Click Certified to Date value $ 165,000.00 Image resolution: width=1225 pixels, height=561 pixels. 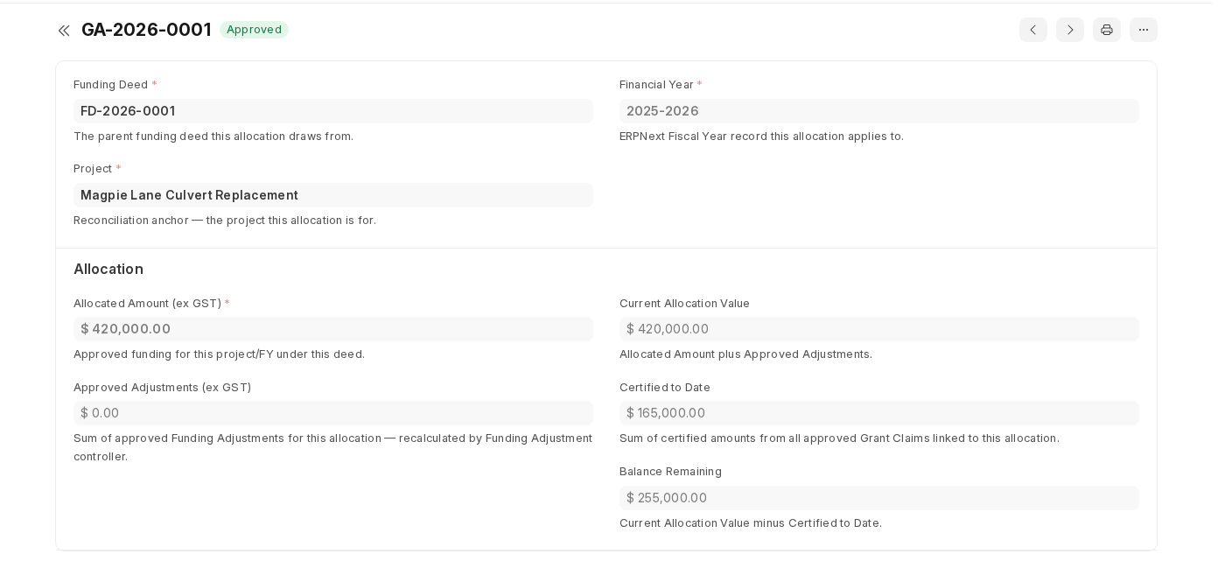pos(879,413)
